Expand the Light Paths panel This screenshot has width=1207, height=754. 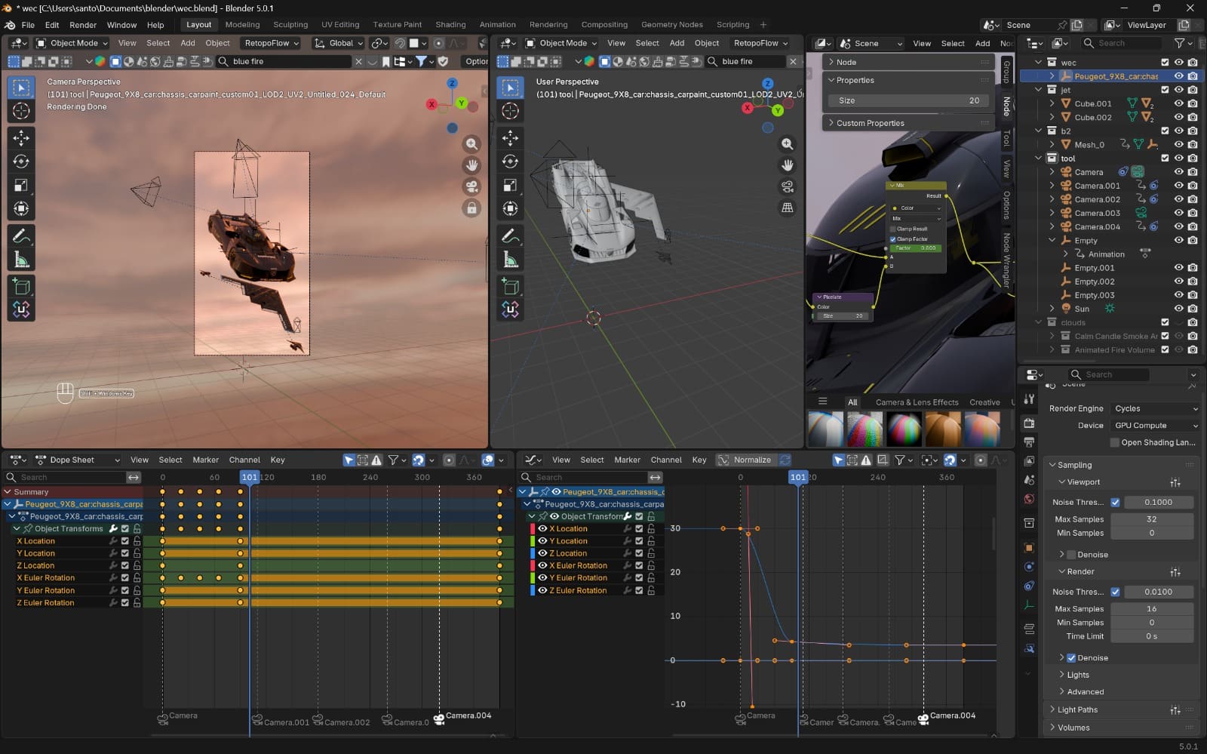coord(1077,710)
